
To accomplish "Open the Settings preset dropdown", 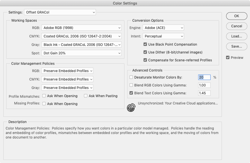I will click(x=60, y=12).
